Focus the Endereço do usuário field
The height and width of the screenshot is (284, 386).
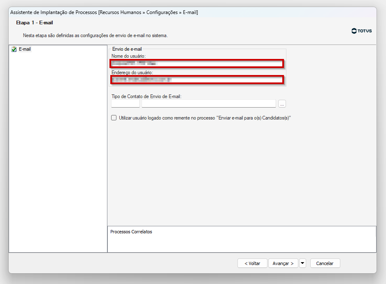click(197, 80)
